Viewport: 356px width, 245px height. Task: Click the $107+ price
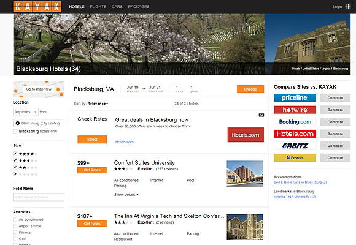pos(85,216)
